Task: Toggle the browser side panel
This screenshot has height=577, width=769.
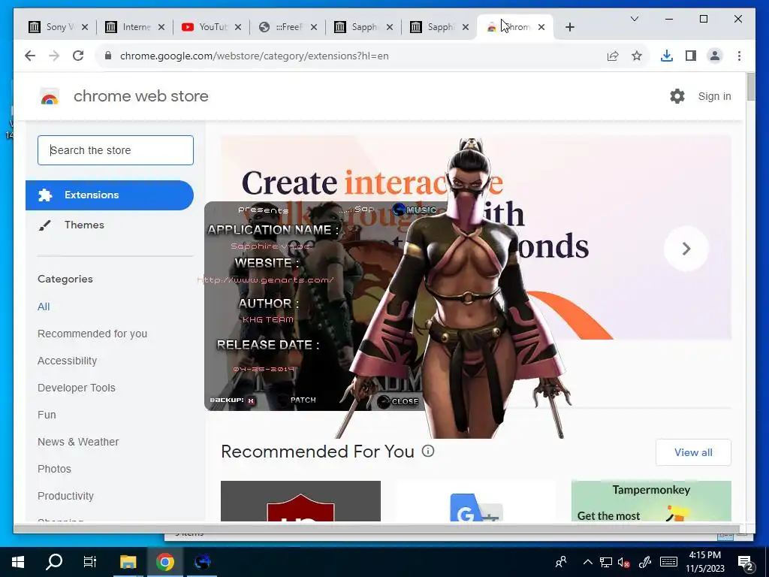Action: click(691, 56)
